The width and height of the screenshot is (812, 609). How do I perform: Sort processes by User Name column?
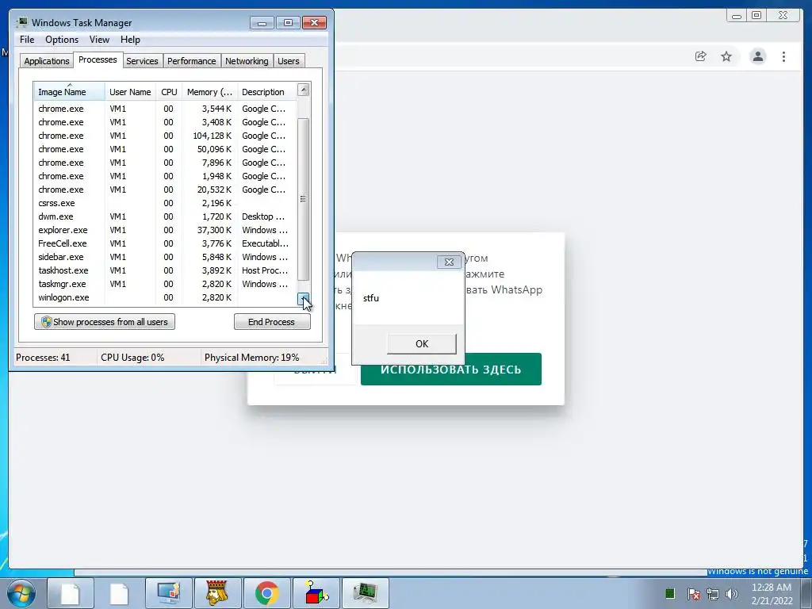pyautogui.click(x=130, y=92)
